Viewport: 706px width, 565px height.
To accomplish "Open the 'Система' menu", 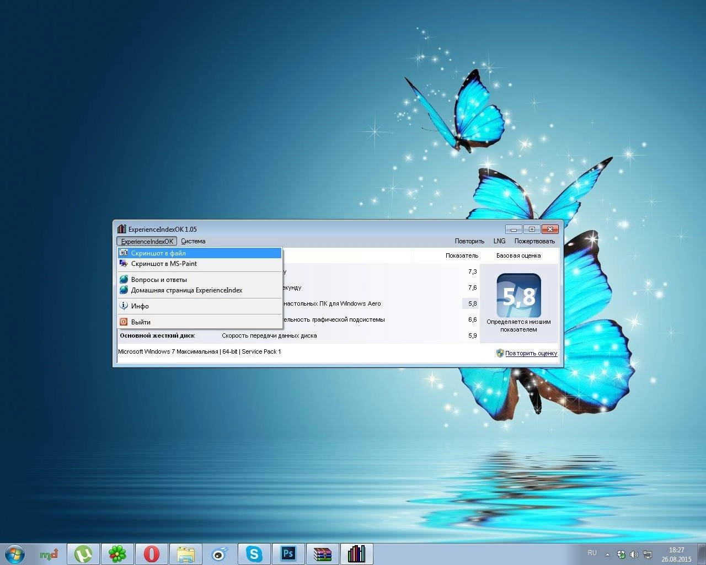I will (x=193, y=241).
